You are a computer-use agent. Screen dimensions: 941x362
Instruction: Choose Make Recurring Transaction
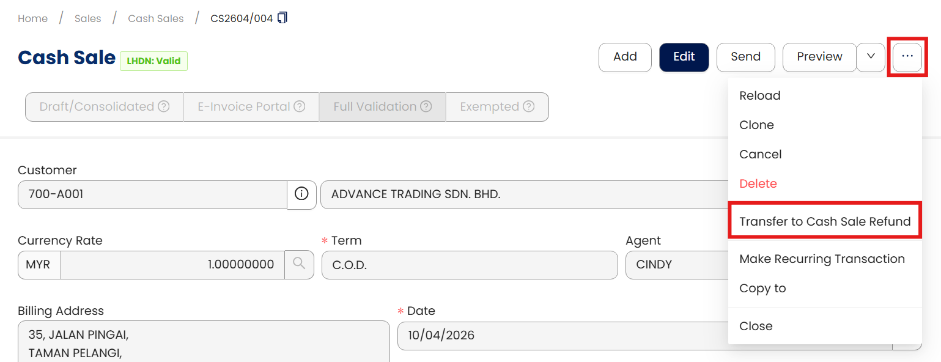(822, 259)
